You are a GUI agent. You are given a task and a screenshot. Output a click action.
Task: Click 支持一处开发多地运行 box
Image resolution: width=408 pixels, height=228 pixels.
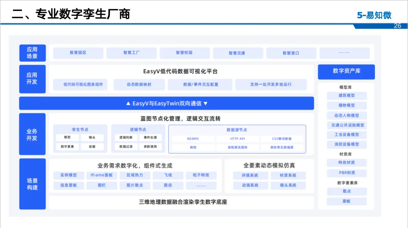(x=271, y=84)
